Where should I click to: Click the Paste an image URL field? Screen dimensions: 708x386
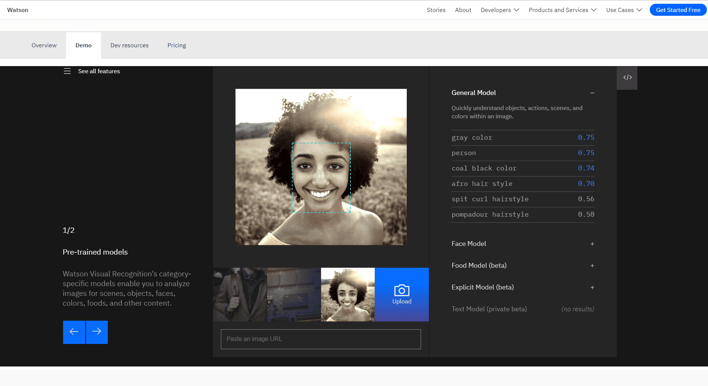pyautogui.click(x=320, y=339)
